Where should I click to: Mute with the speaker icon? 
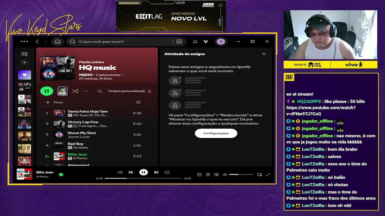(225, 175)
